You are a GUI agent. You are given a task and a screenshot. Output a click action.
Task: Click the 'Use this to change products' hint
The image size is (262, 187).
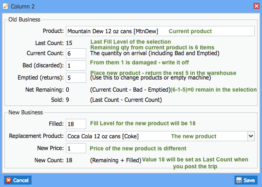pos(150,78)
